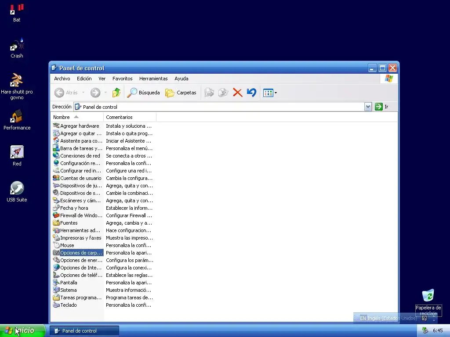Select Barra de tareas icon
The height and width of the screenshot is (337, 450).
tap(56, 148)
